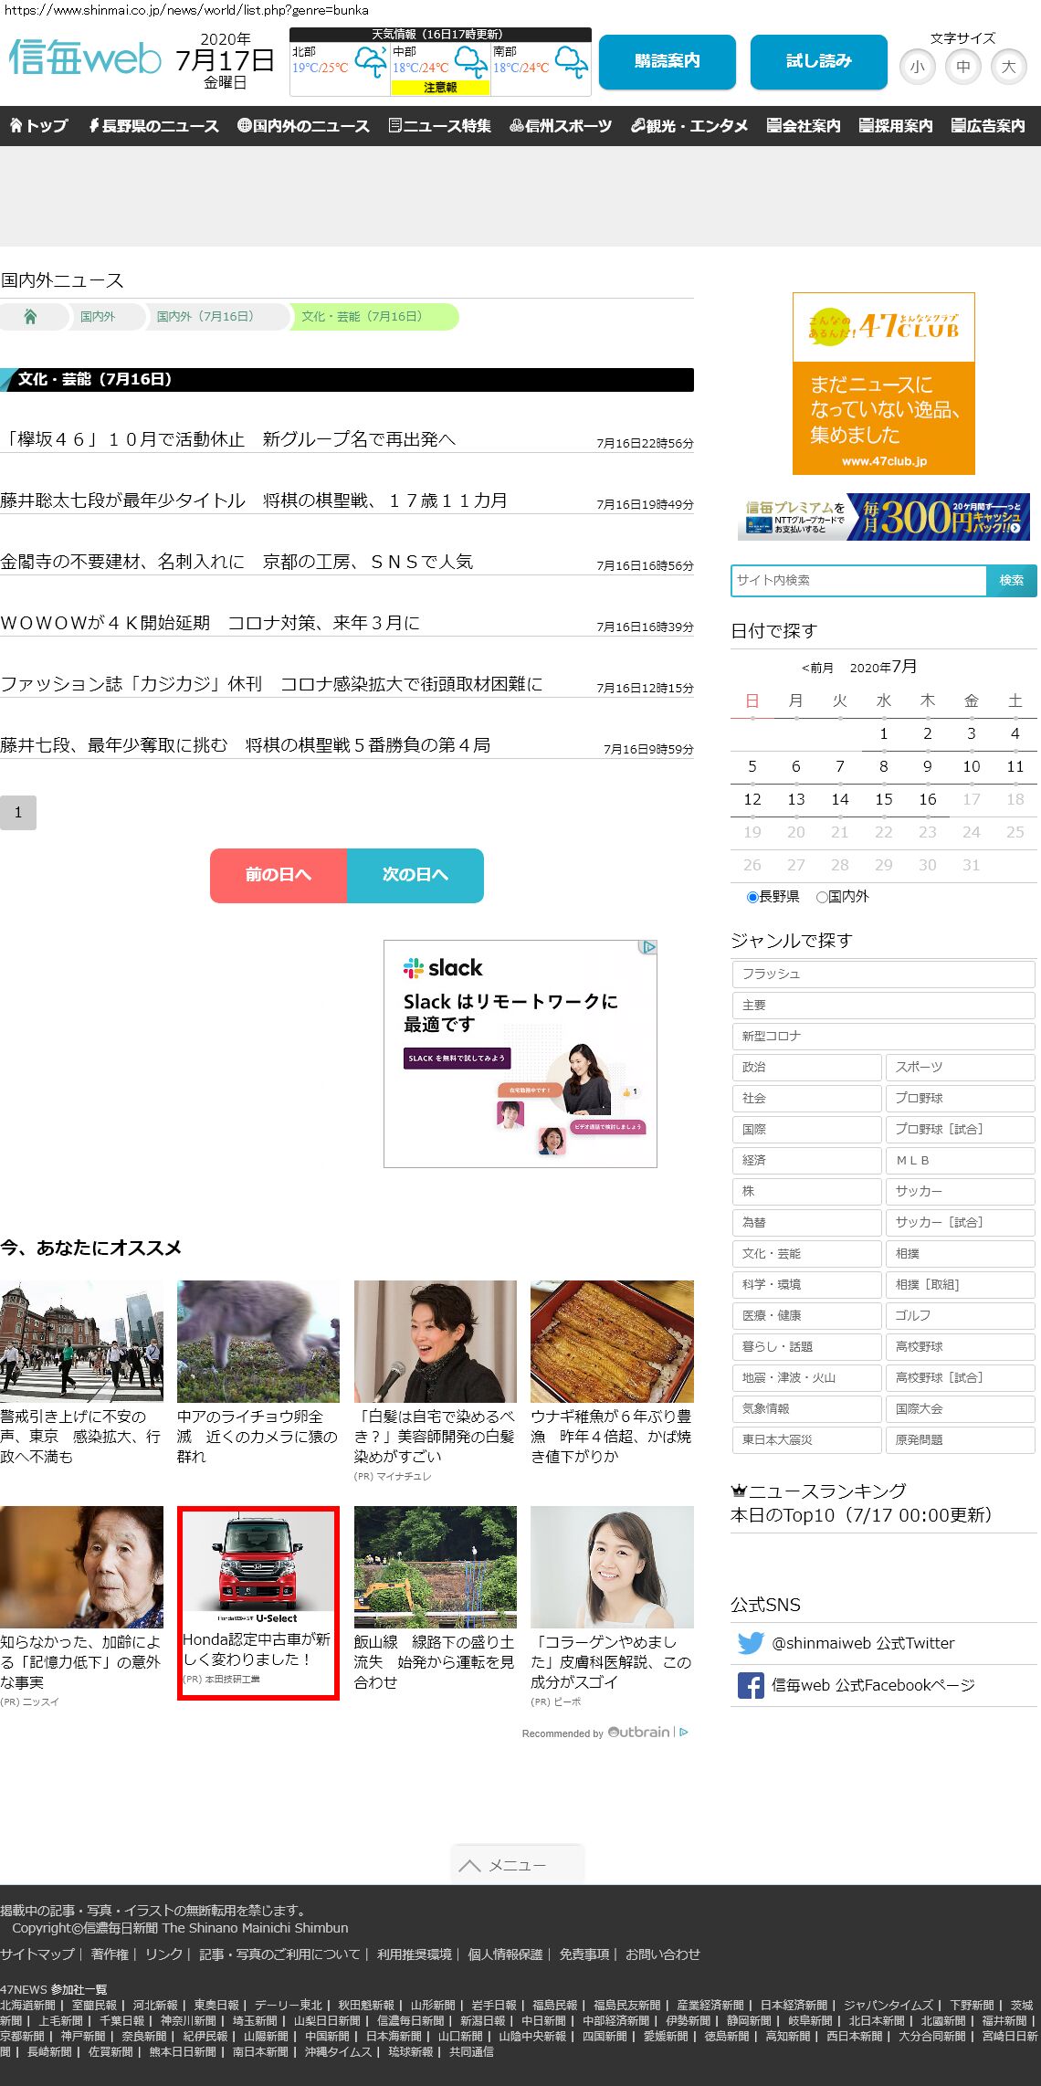This screenshot has width=1041, height=2086.
Task: Select the 長野県 radio button
Action: pyautogui.click(x=752, y=897)
